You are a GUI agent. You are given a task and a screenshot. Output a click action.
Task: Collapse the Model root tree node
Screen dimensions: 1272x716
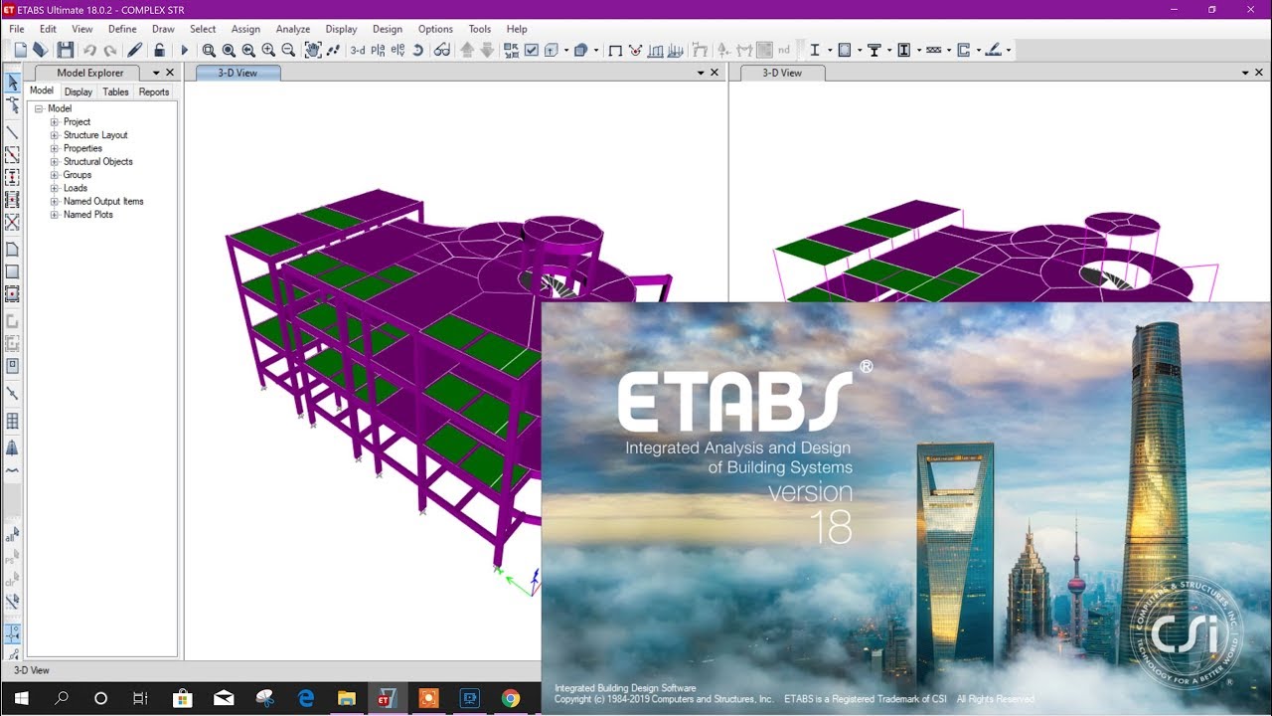point(37,107)
